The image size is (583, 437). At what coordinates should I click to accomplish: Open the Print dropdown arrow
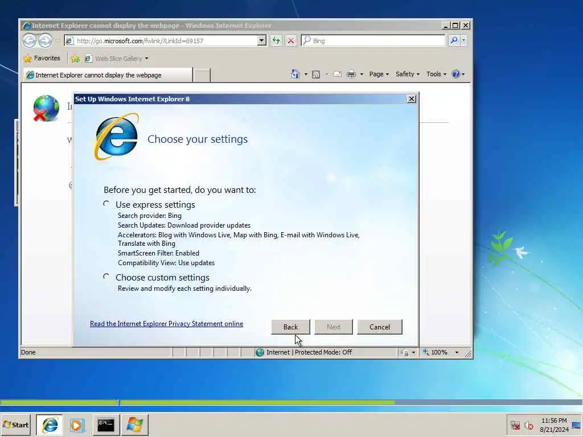click(362, 75)
